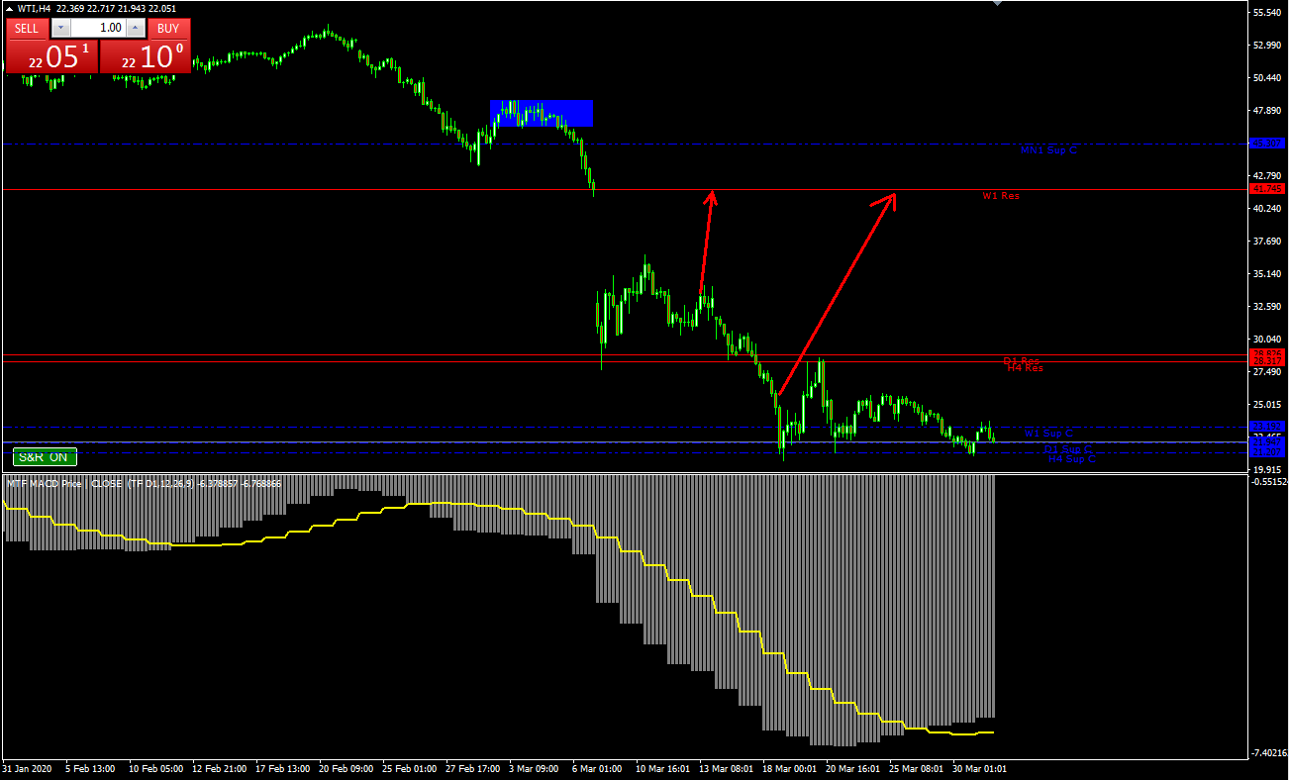The image size is (1289, 780).
Task: Click the BUY button
Action: (x=168, y=29)
